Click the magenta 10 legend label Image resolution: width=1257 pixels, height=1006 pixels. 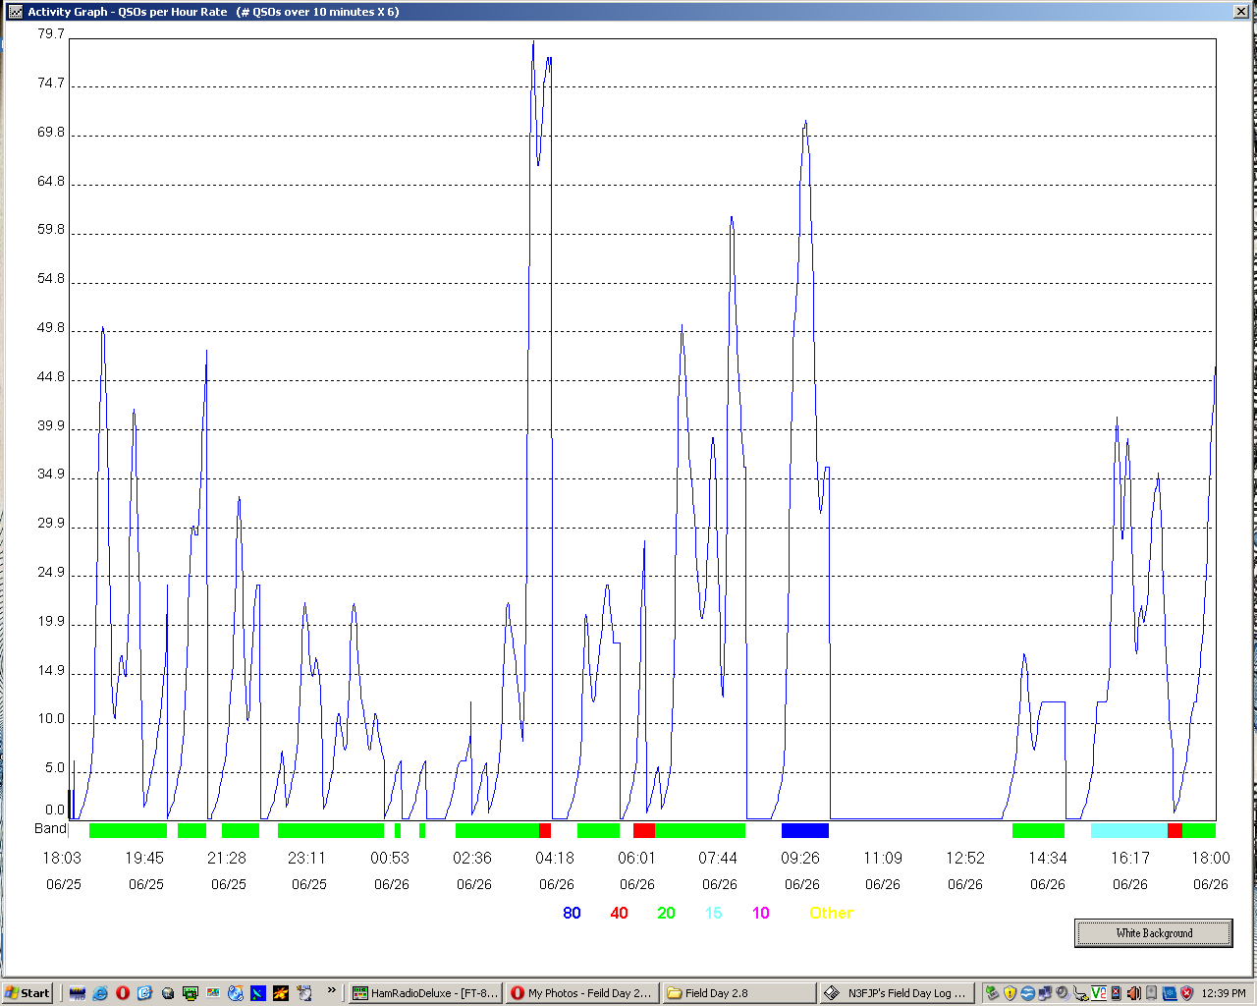click(x=761, y=913)
